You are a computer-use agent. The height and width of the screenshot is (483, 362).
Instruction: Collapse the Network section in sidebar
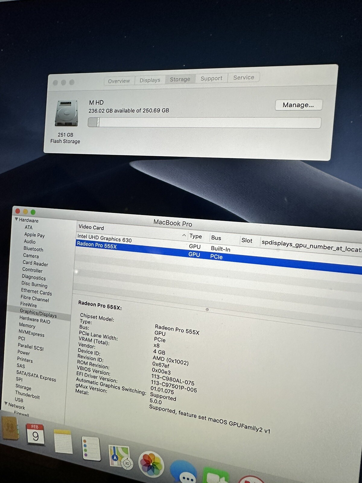click(x=6, y=403)
